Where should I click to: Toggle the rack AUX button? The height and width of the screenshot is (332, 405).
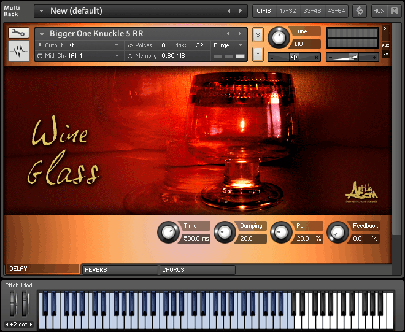[x=379, y=11]
